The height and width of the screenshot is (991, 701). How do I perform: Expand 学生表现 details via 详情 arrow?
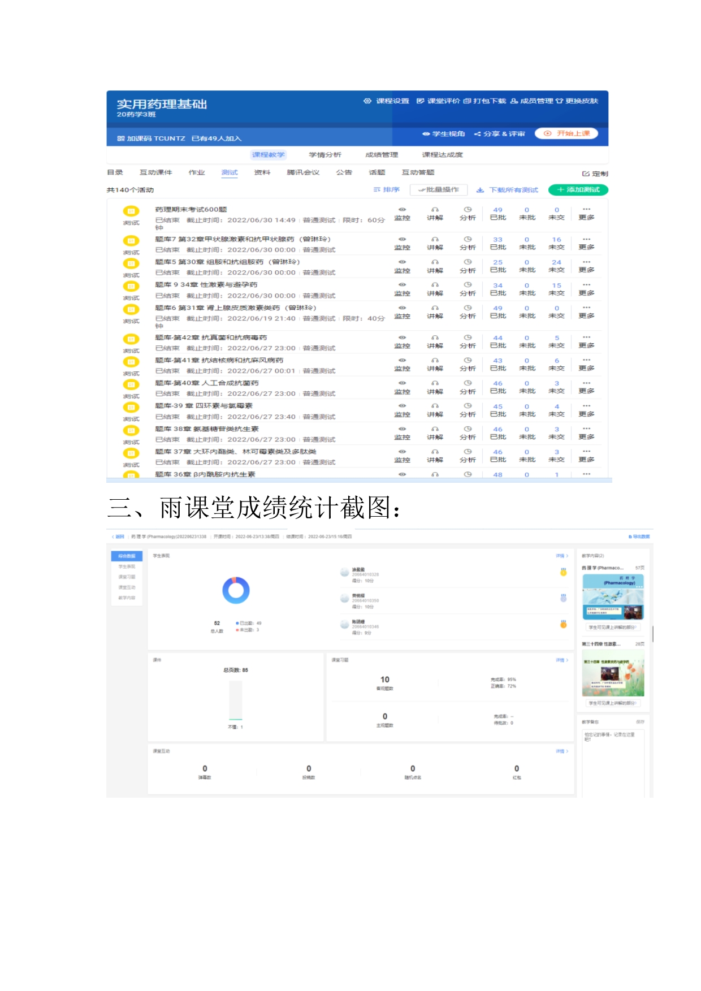562,556
